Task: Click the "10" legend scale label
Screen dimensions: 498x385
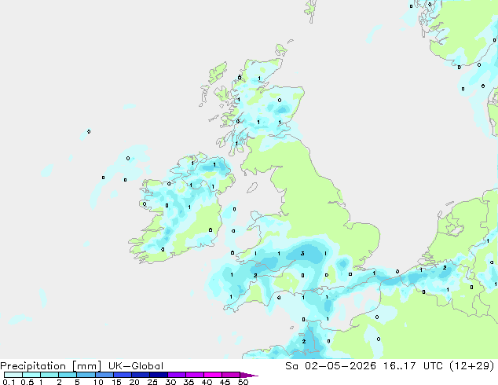Action: [x=98, y=382]
